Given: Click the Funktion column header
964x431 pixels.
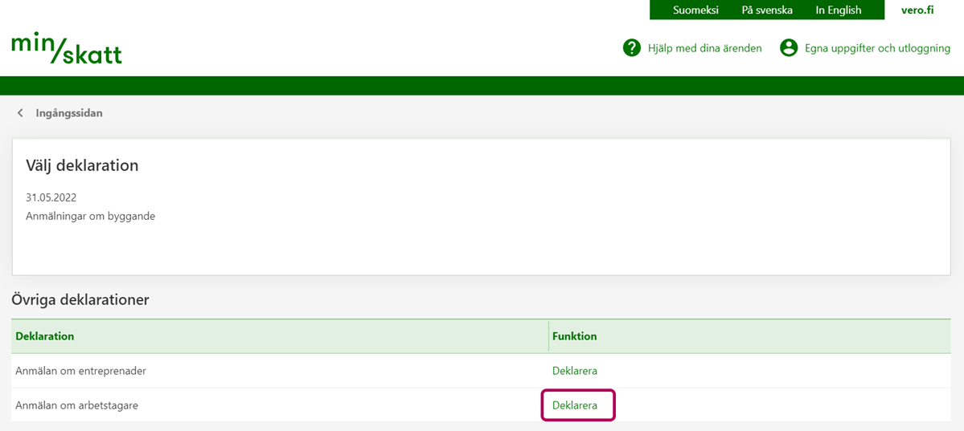Looking at the screenshot, I should [574, 336].
